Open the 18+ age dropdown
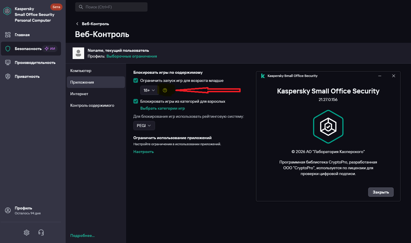This screenshot has width=411, height=243. (x=150, y=90)
